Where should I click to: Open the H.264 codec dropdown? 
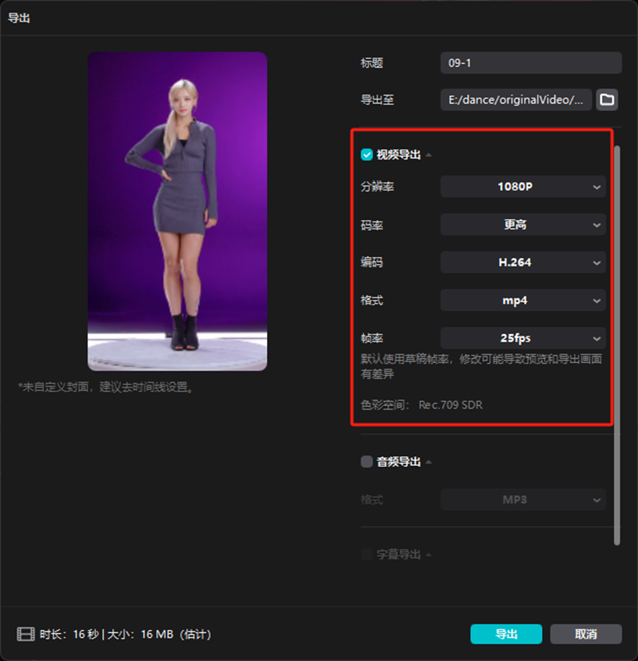523,263
